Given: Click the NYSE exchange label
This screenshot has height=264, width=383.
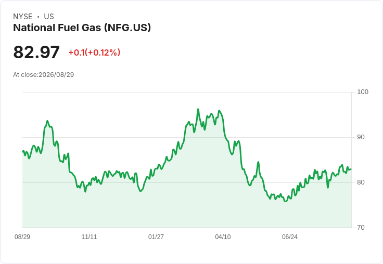Looking at the screenshot, I should click(x=23, y=17).
